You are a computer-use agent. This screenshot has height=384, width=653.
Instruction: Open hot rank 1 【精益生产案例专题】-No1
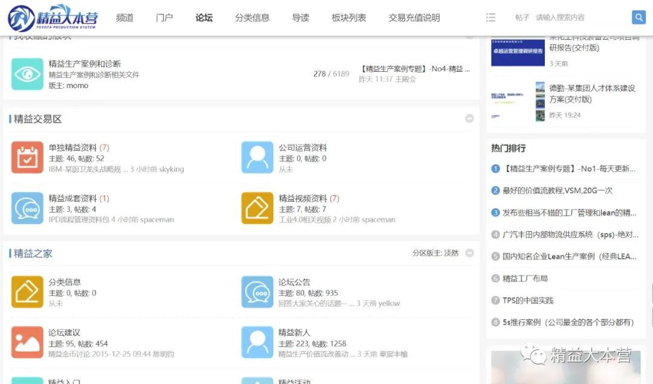(569, 168)
